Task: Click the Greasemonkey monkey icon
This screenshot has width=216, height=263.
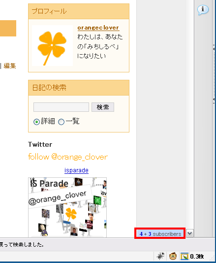Action: (x=173, y=256)
